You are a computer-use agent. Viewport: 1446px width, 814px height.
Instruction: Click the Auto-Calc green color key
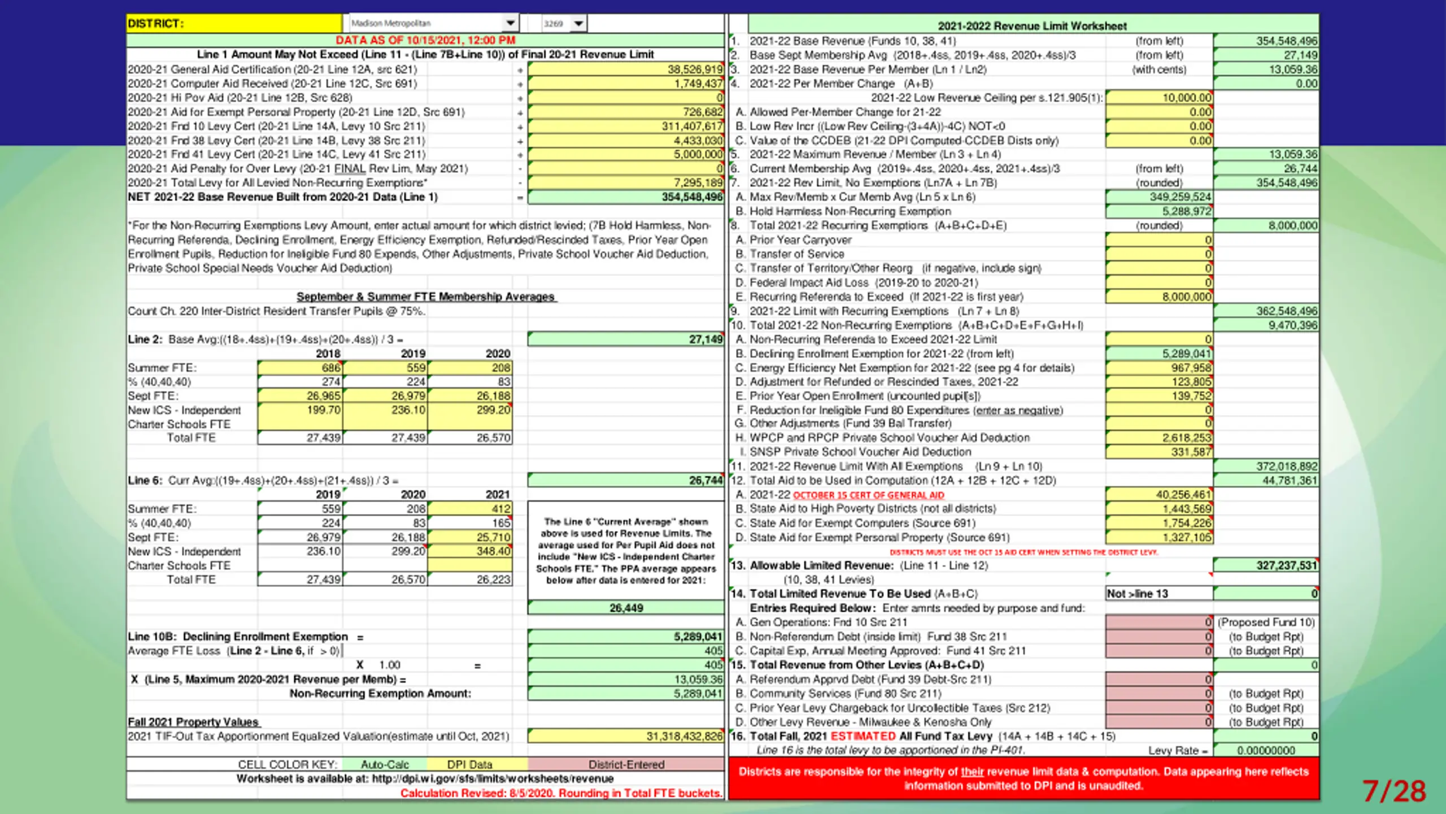click(x=385, y=764)
